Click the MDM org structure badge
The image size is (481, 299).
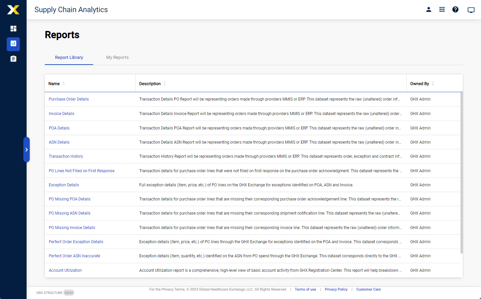coord(69,293)
